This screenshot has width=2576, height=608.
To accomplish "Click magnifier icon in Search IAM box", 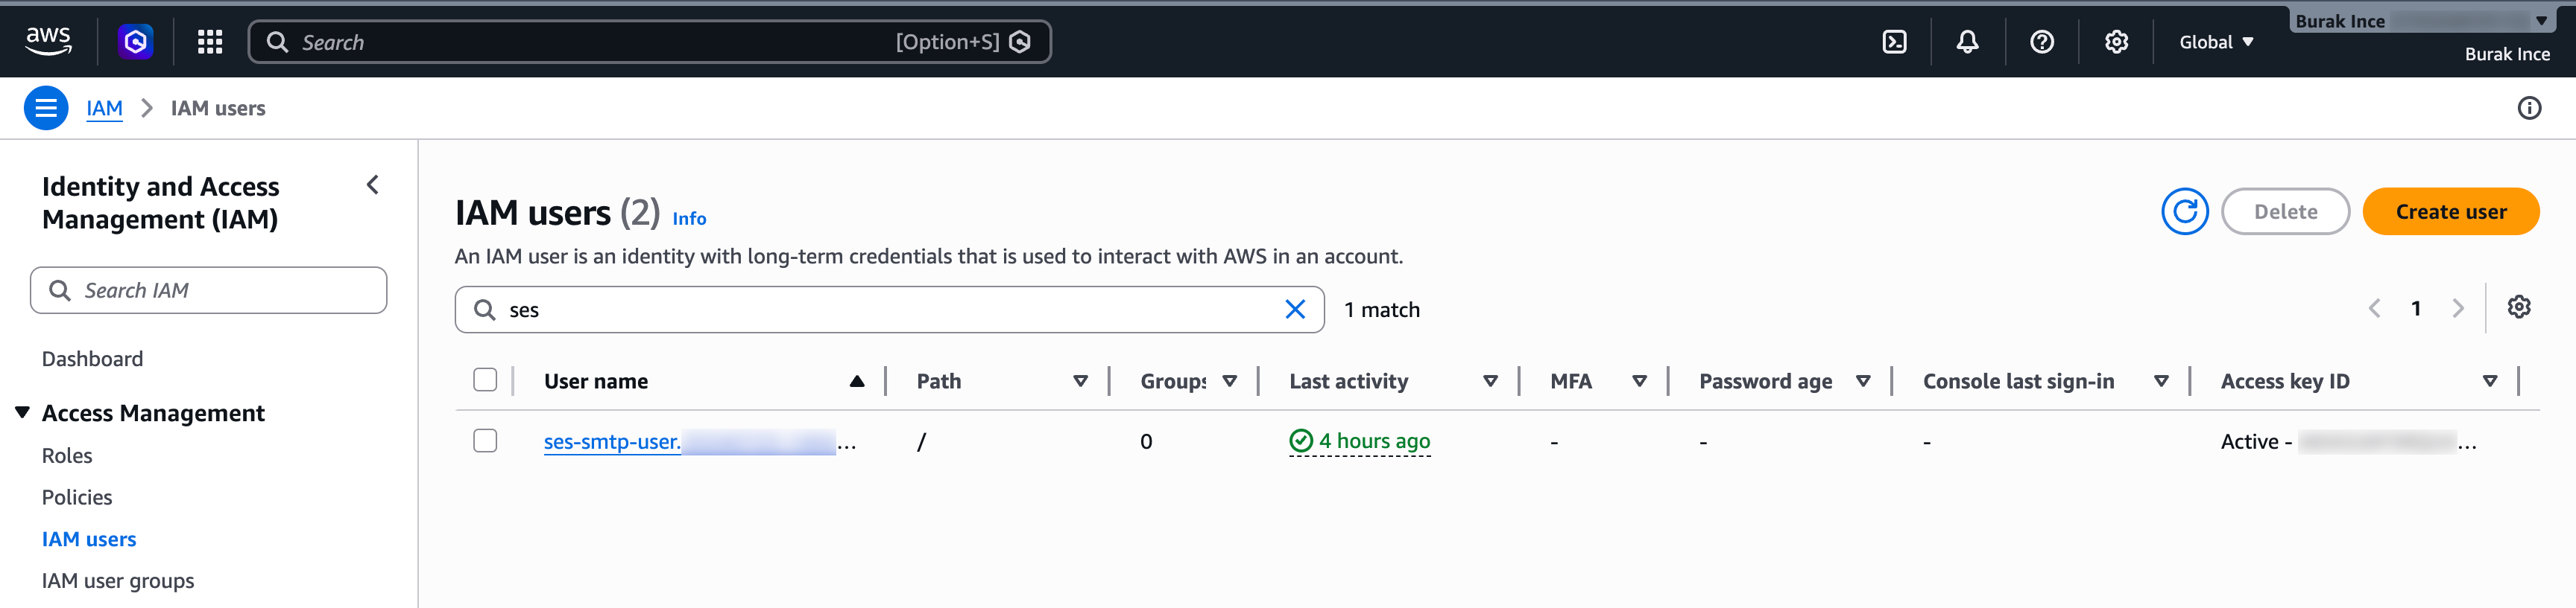I will click(x=60, y=290).
